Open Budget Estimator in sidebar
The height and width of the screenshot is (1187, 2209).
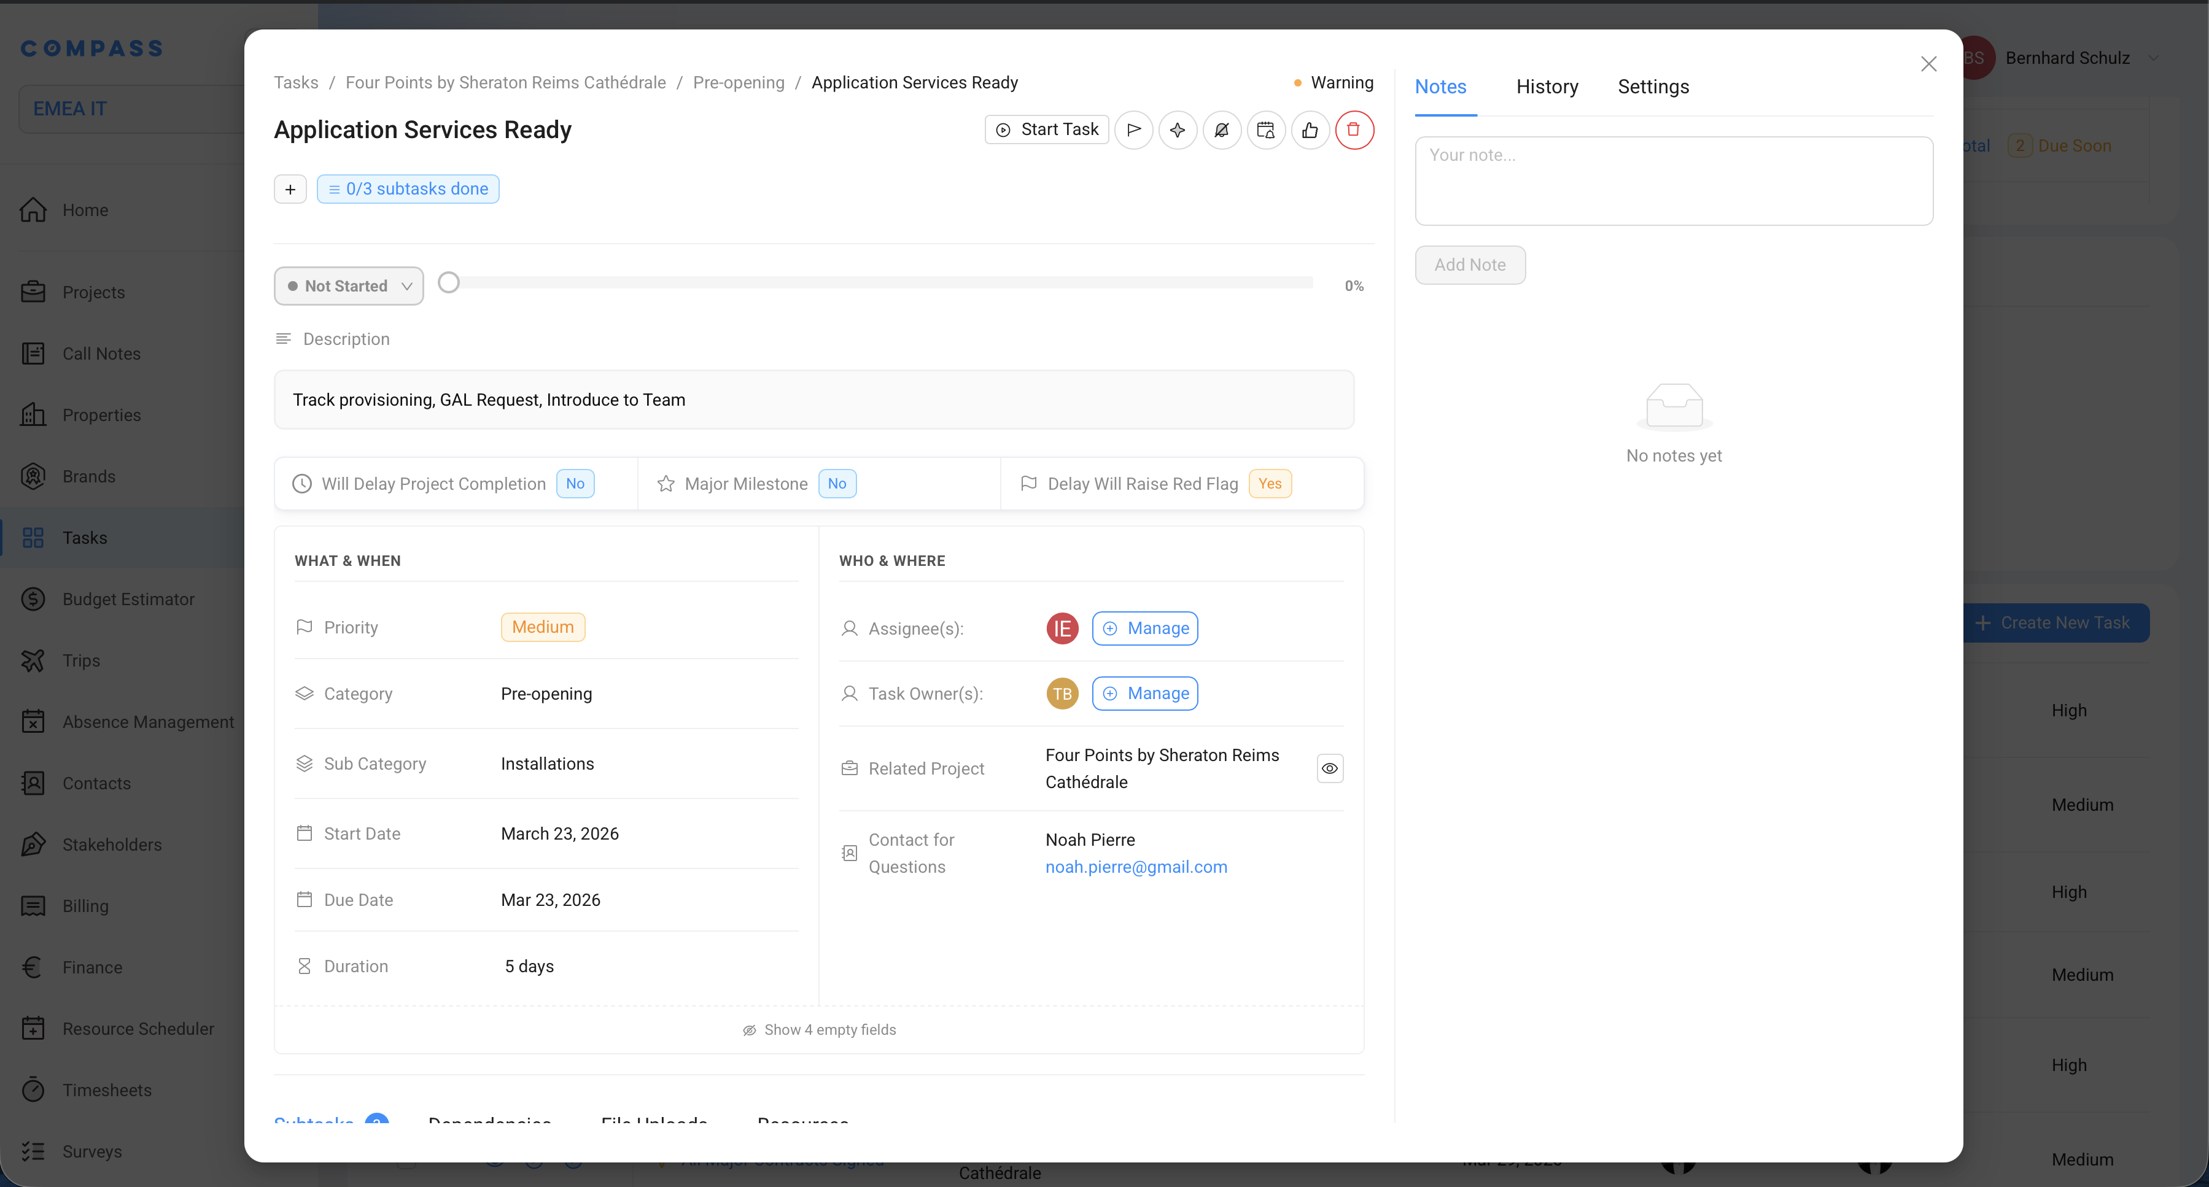click(128, 599)
